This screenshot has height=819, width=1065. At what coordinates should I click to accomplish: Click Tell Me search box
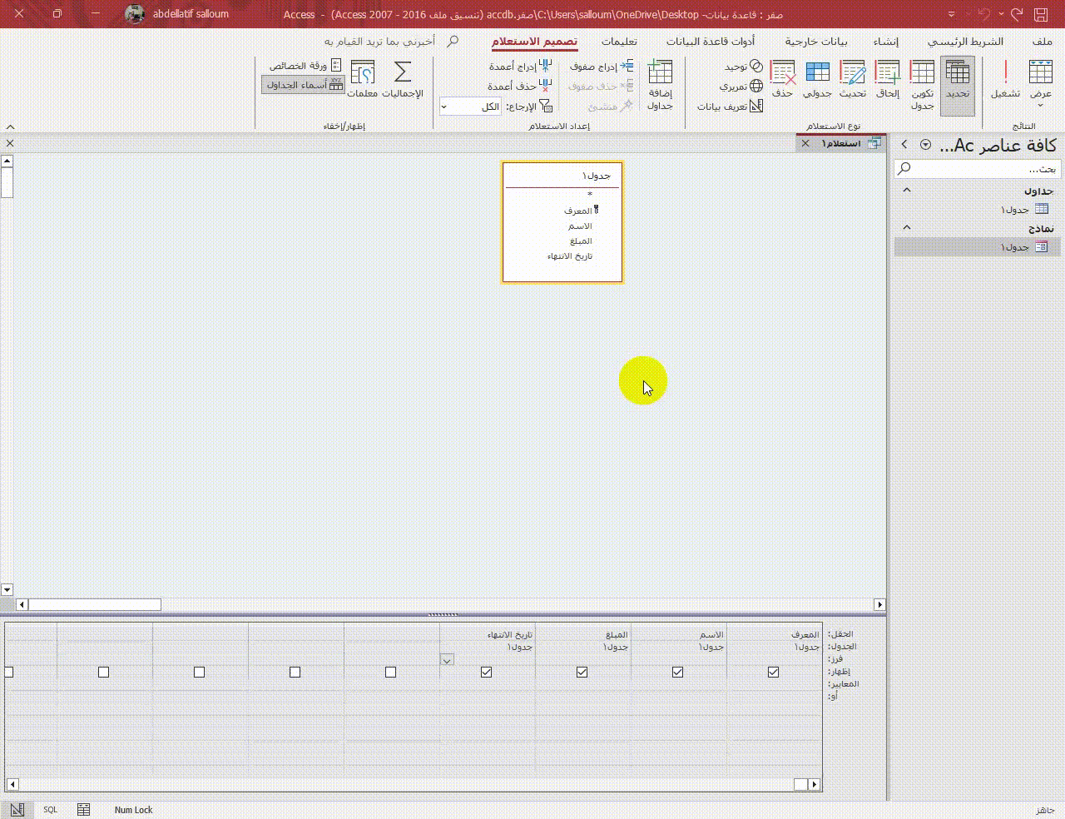point(389,41)
